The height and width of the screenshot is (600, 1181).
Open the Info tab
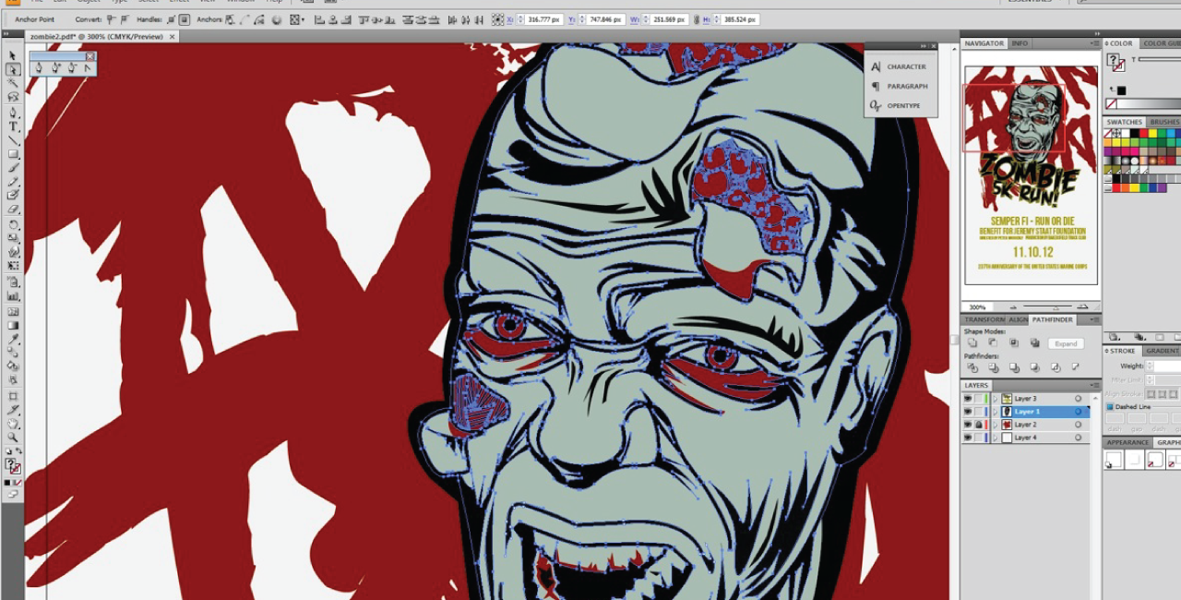click(1020, 43)
